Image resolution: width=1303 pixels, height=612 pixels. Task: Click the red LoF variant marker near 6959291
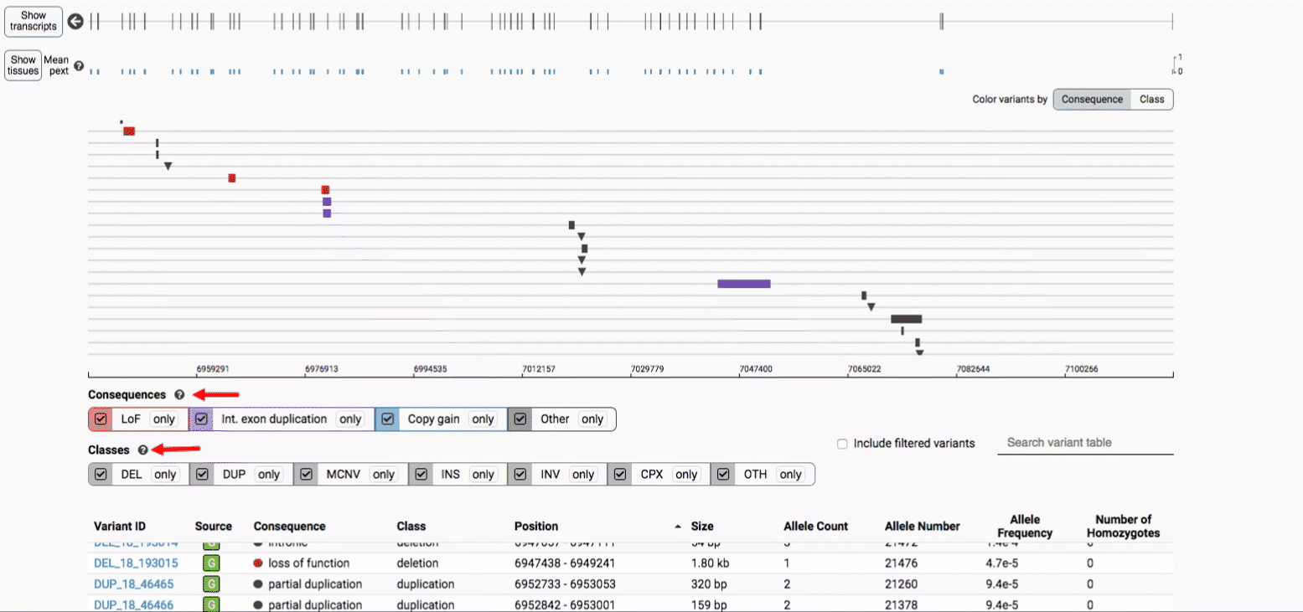[232, 178]
